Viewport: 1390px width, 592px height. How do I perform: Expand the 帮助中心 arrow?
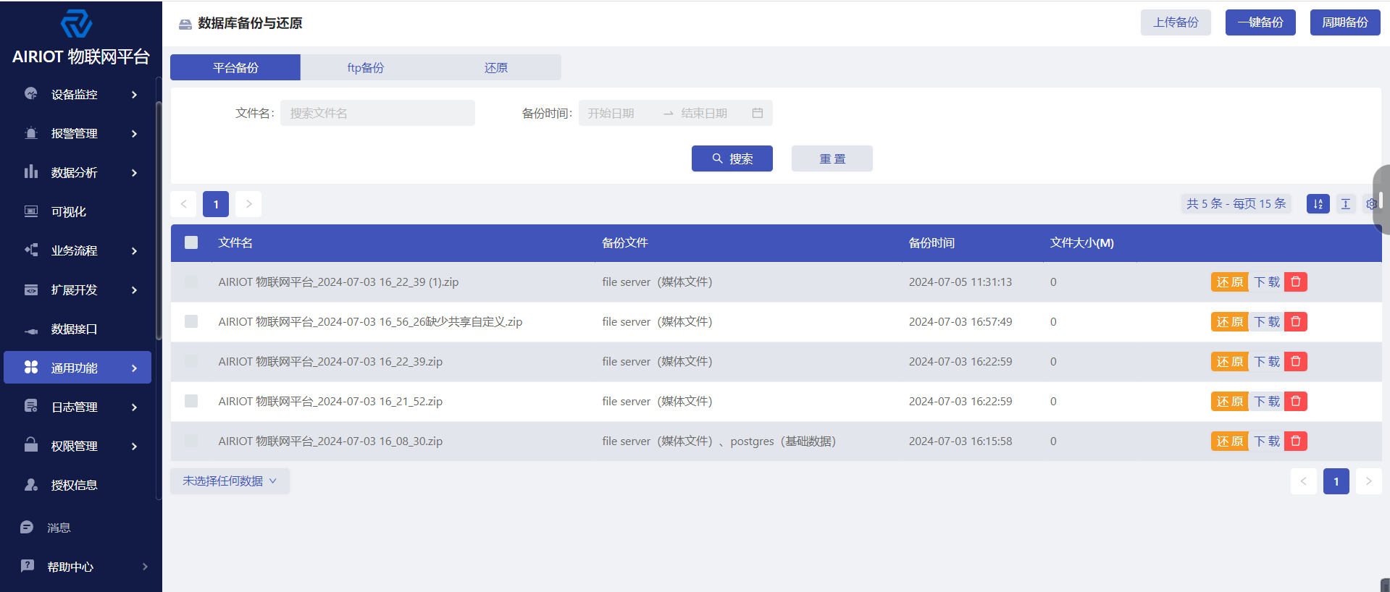click(x=145, y=567)
